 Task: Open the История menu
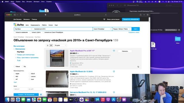[29, 2]
